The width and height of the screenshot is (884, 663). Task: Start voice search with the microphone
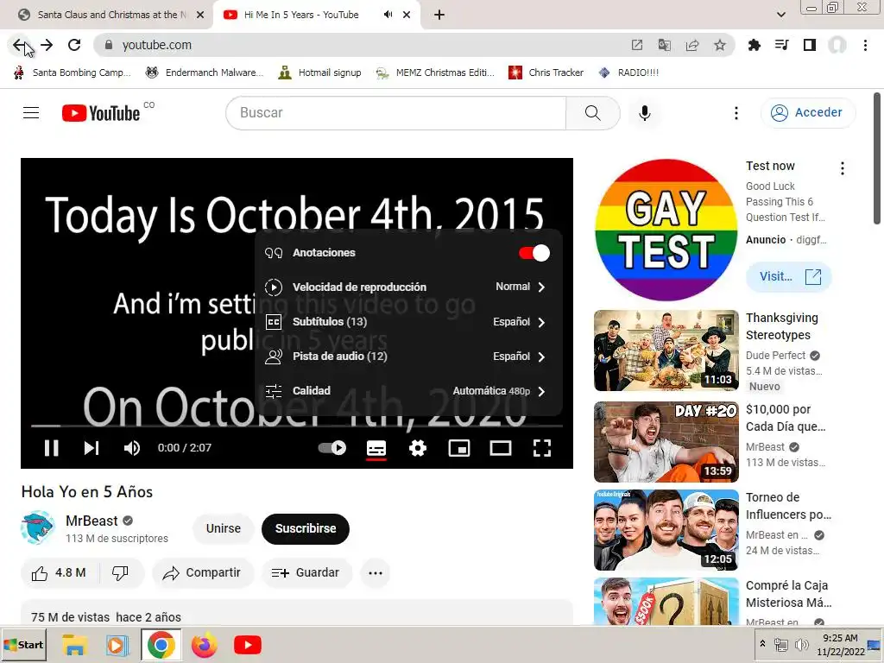644,113
